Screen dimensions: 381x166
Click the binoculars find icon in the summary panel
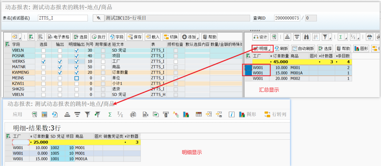[x=307, y=37]
